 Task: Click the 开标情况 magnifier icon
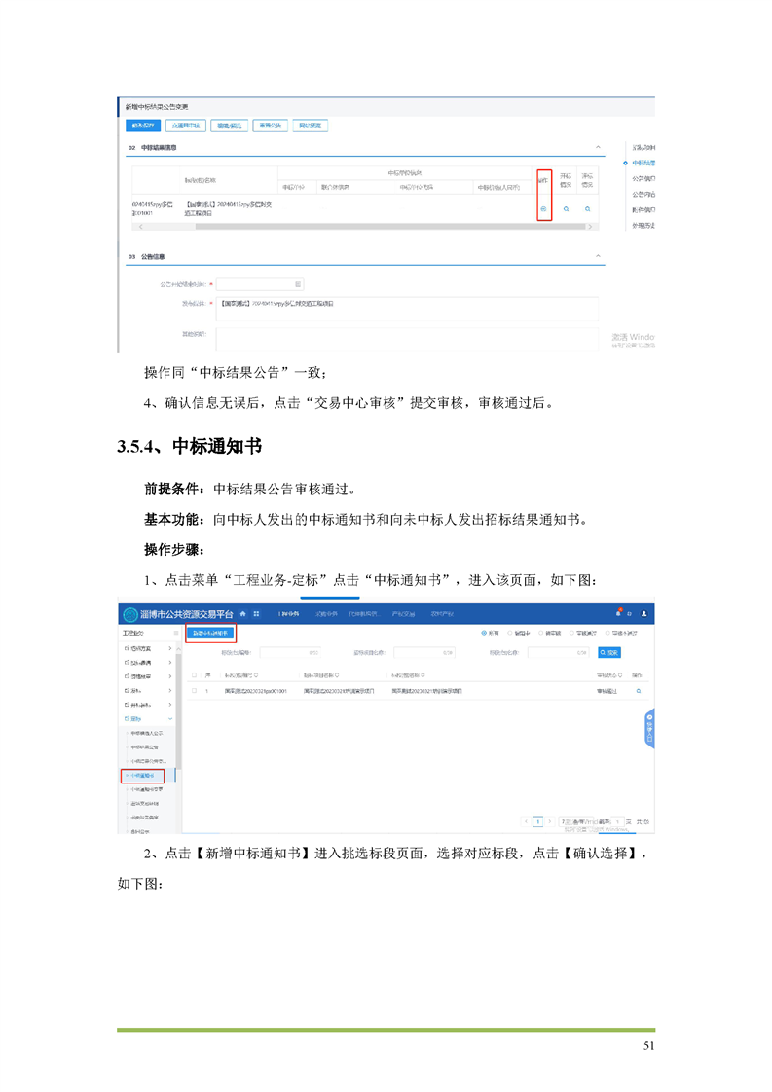tap(566, 209)
